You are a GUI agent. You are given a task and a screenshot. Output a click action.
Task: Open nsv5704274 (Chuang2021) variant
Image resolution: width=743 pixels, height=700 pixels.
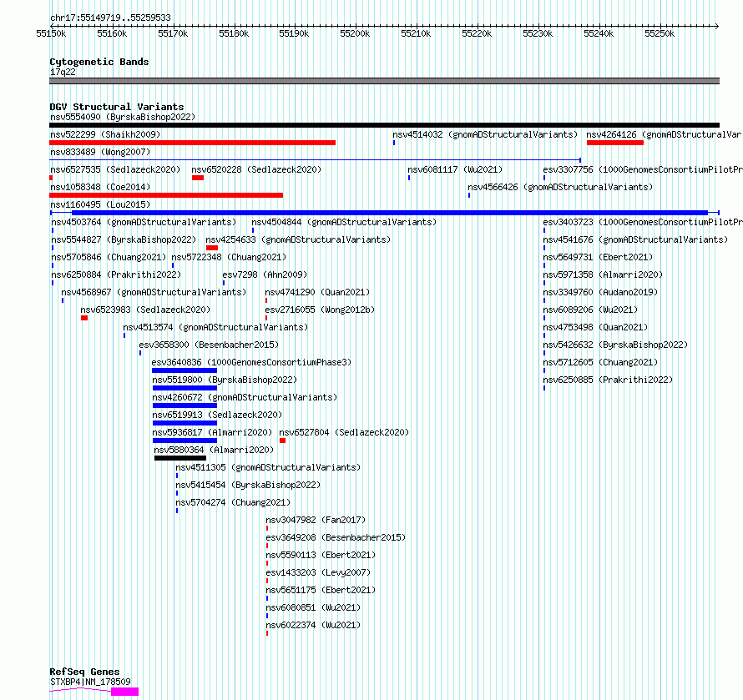233,502
